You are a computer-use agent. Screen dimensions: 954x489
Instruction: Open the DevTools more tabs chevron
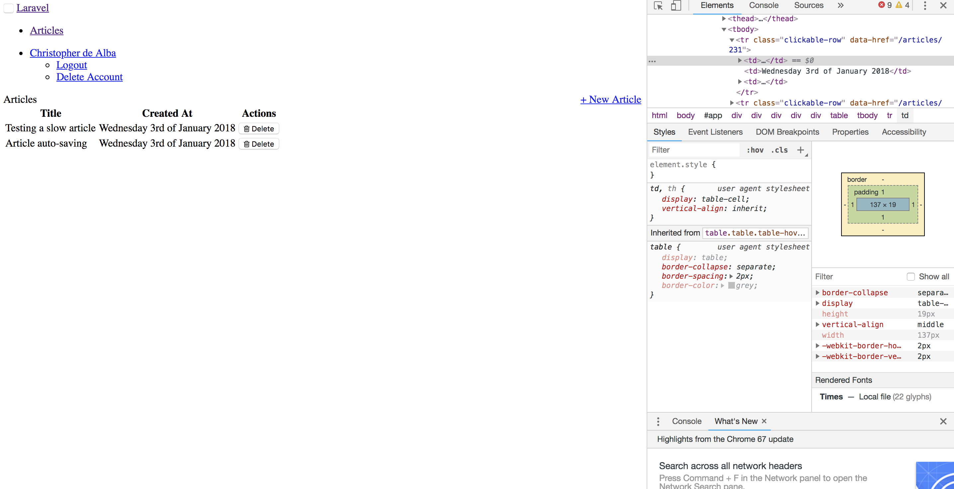(841, 6)
